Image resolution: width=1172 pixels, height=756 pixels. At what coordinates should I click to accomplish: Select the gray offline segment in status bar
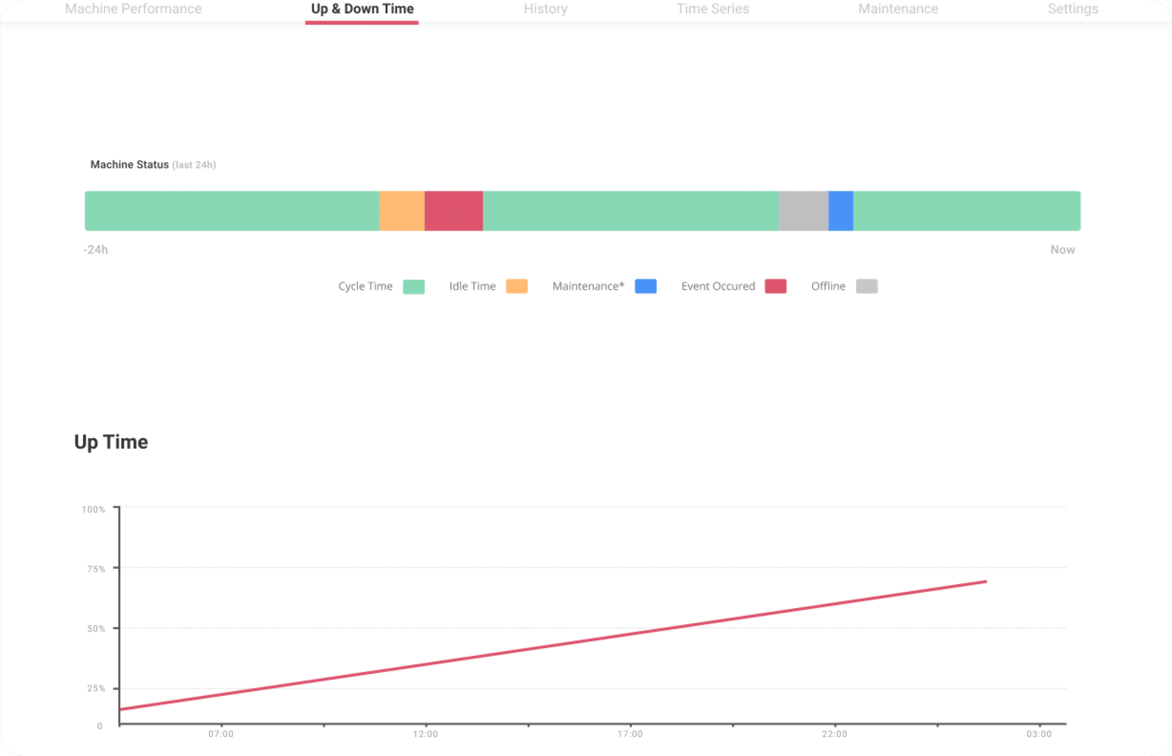[x=803, y=211]
